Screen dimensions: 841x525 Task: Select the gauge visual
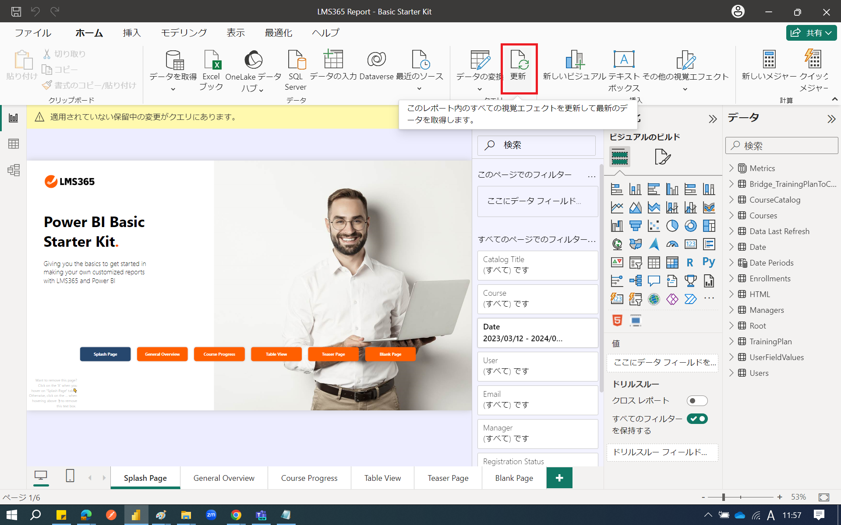(672, 244)
